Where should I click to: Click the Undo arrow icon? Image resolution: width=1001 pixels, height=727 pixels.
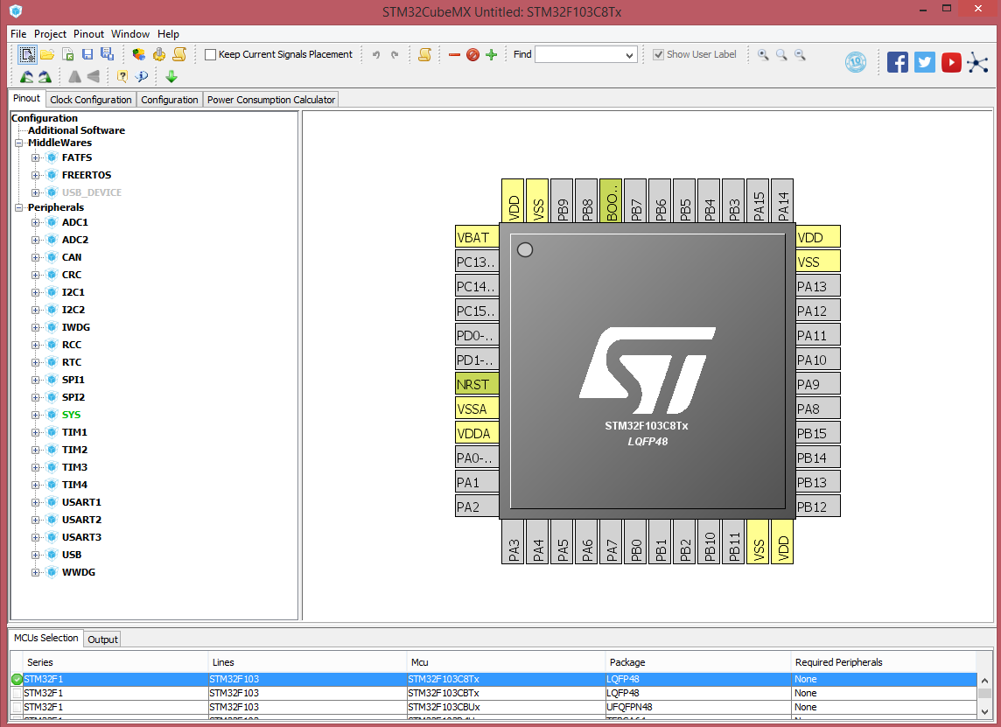click(376, 55)
